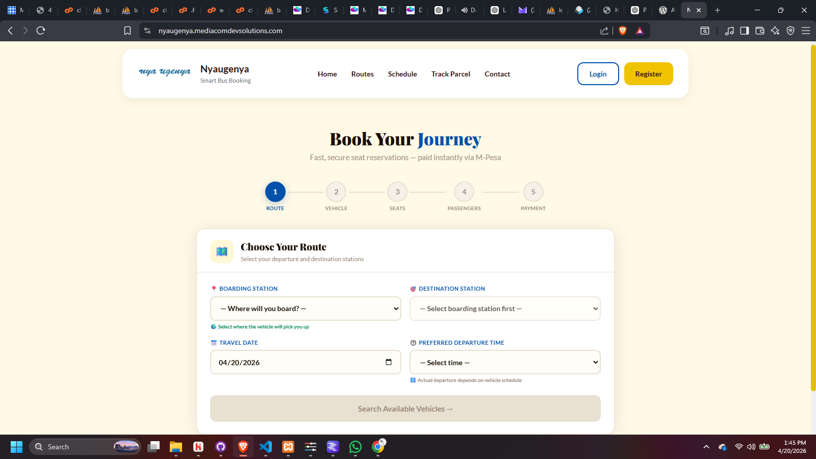The height and width of the screenshot is (459, 816).
Task: Click Search Available Vehicles
Action: [x=405, y=409]
